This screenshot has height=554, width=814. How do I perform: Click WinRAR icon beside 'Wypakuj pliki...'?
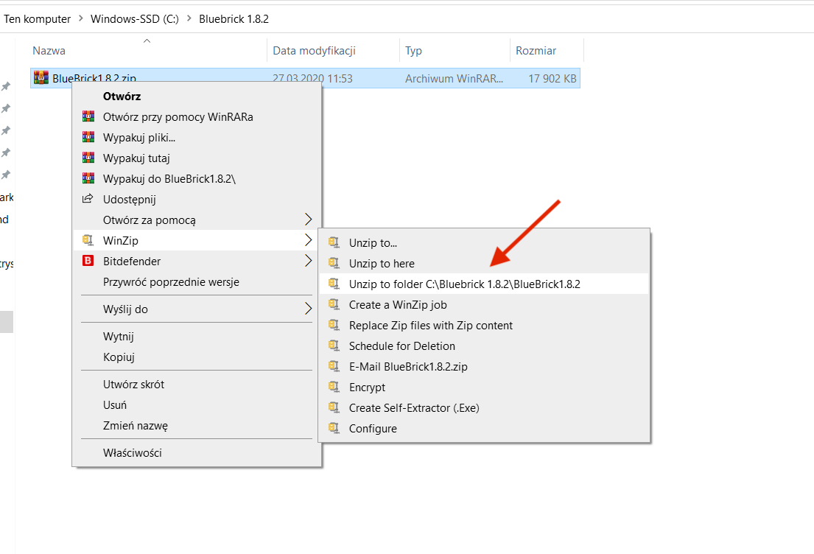[88, 137]
